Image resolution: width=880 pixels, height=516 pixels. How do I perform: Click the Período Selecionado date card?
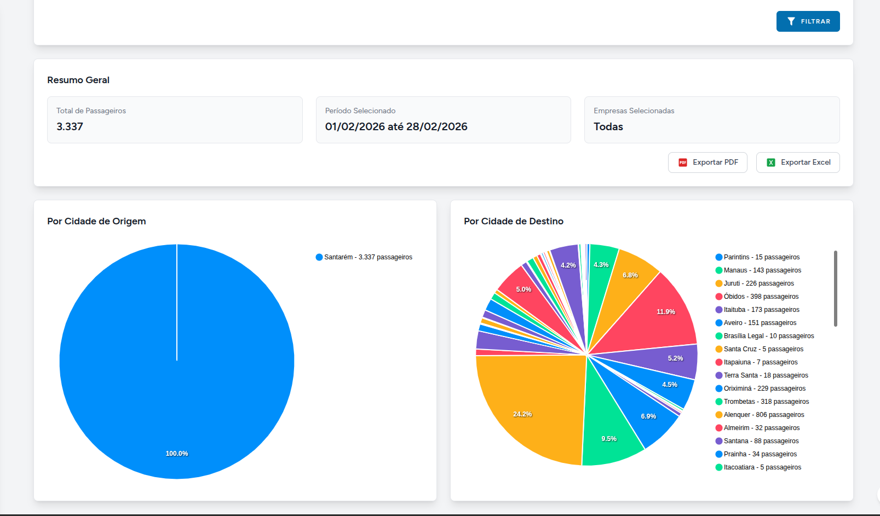point(443,120)
